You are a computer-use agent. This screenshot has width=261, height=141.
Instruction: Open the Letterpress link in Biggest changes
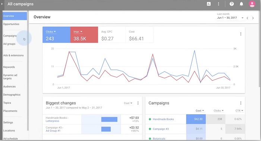pyautogui.click(x=53, y=121)
